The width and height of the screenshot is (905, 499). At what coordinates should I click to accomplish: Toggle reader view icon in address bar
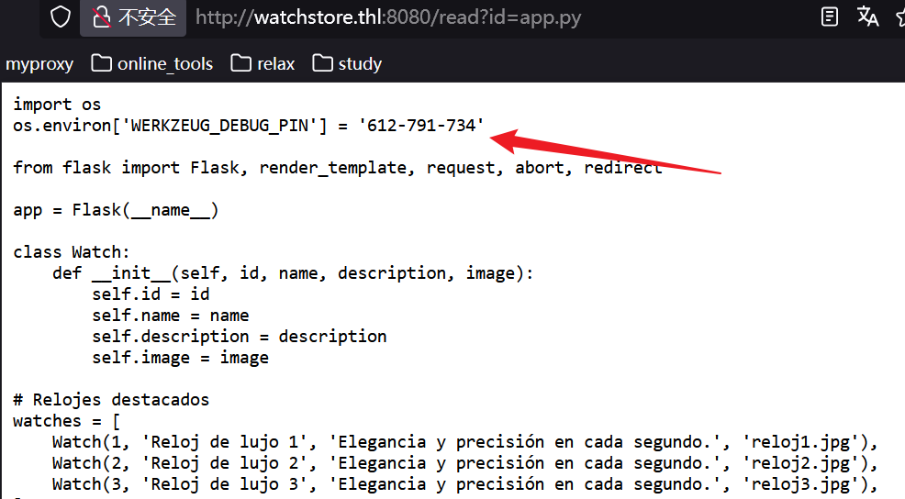(830, 17)
